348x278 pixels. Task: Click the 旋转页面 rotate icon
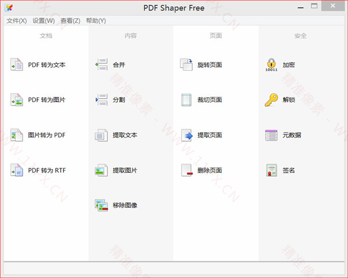(x=186, y=64)
